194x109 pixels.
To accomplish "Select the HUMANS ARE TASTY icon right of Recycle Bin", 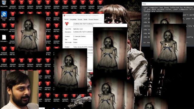I will pyautogui.click(x=13, y=5).
